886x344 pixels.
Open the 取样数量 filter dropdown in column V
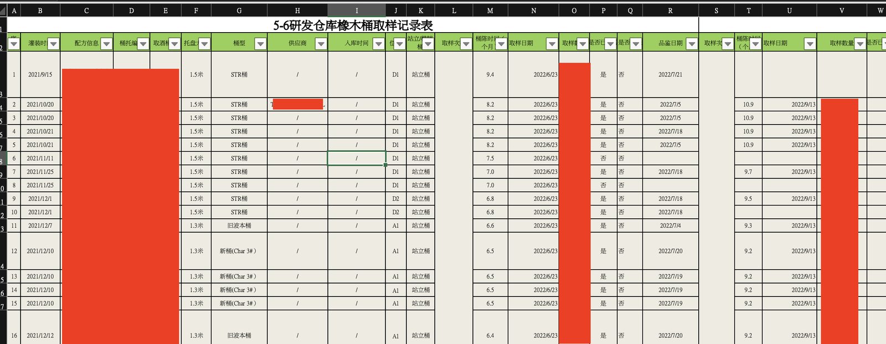pyautogui.click(x=860, y=44)
